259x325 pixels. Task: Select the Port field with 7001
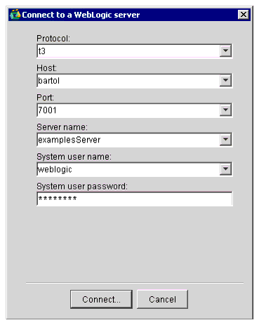point(128,110)
